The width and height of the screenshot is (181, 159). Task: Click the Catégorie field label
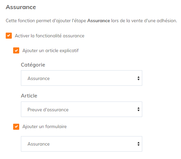point(33,65)
